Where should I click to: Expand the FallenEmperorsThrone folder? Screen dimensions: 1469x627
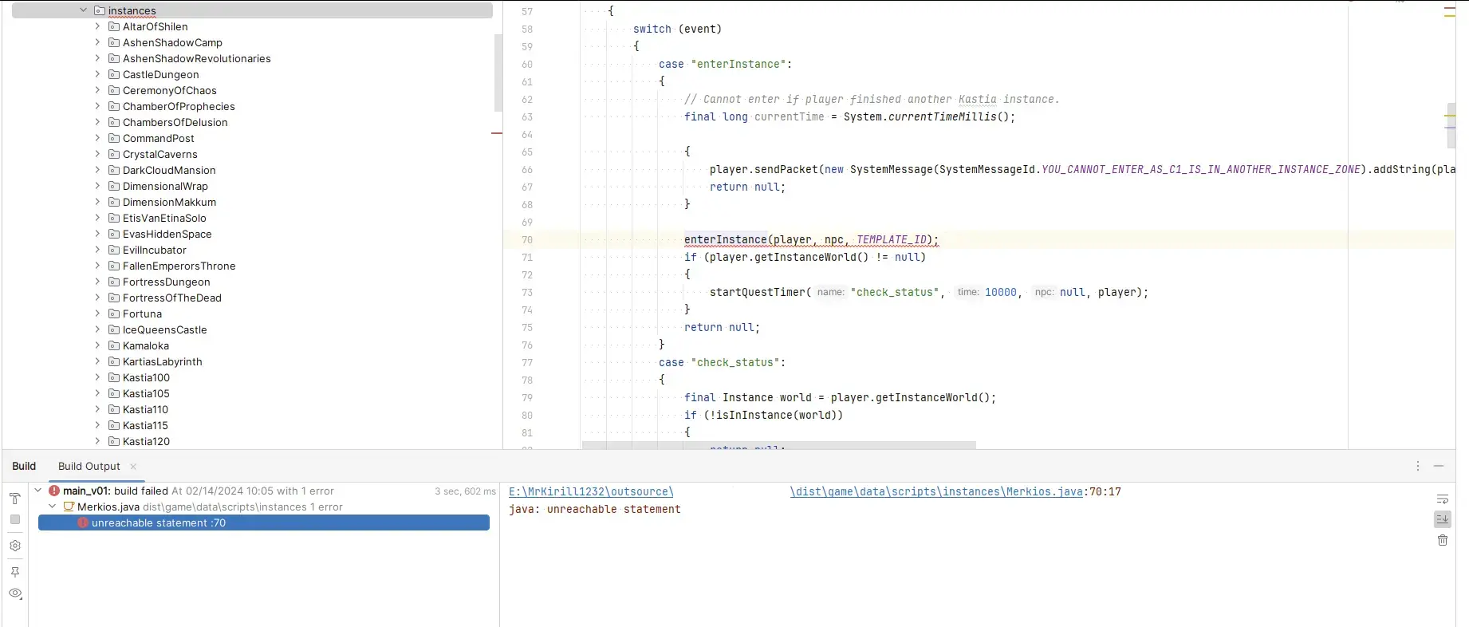click(x=98, y=266)
